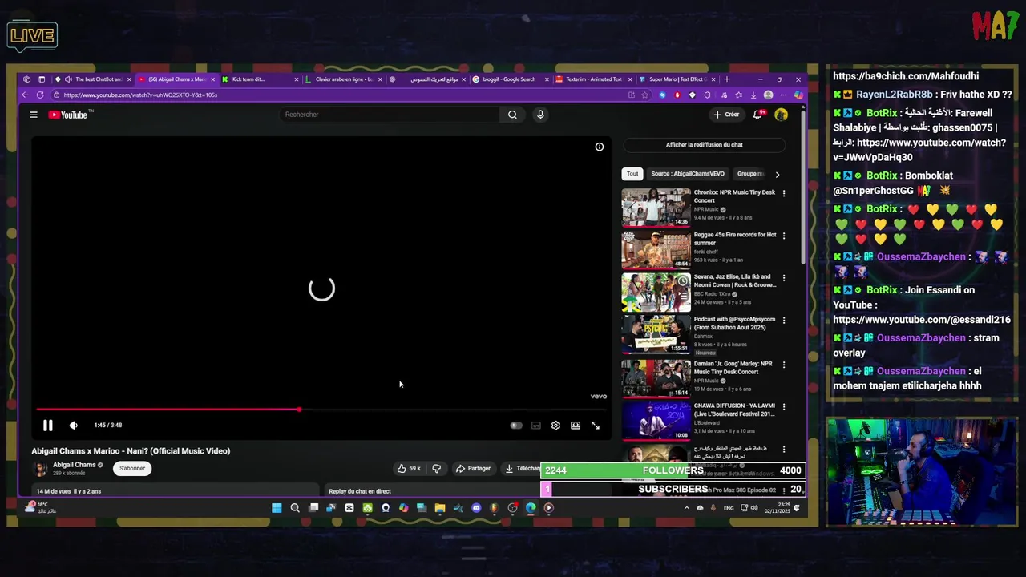Open File Explorer from the taskbar
The width and height of the screenshot is (1026, 577).
pyautogui.click(x=440, y=508)
